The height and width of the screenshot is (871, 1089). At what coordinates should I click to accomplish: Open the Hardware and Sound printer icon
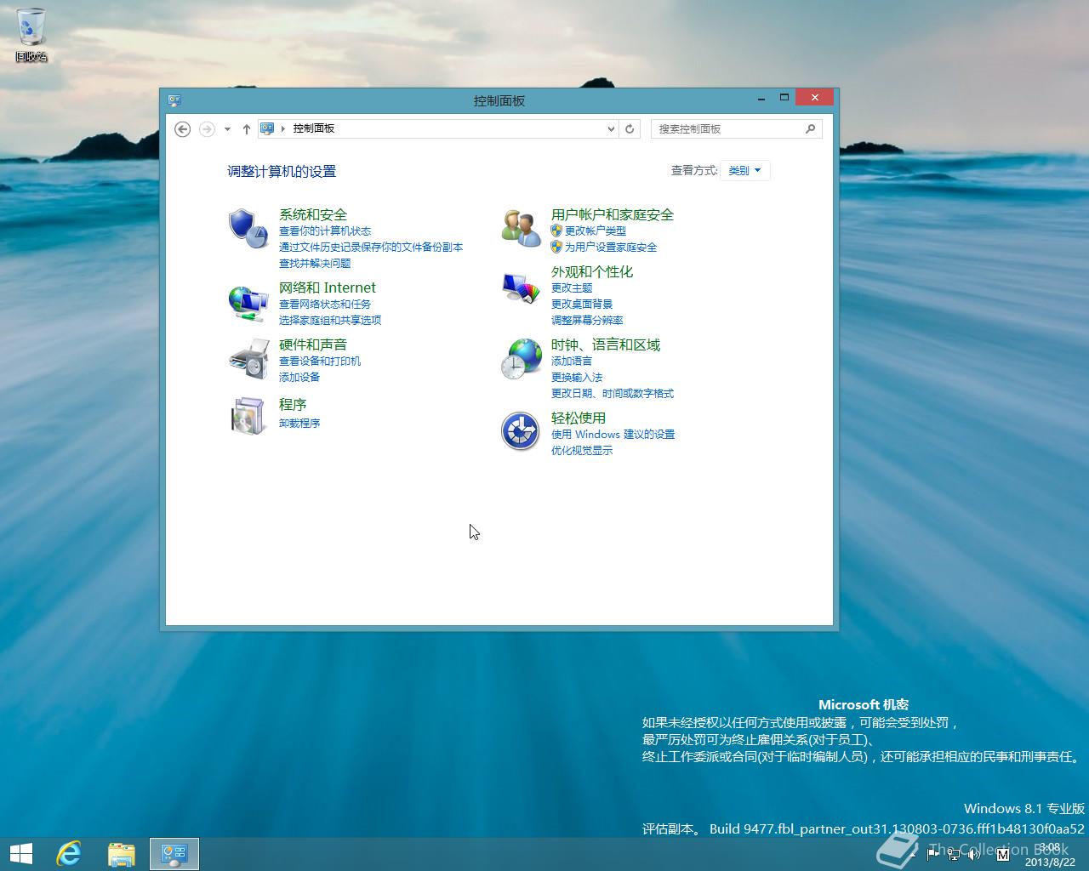pos(248,359)
